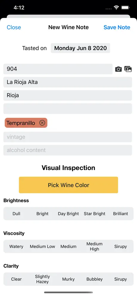This screenshot has width=137, height=296.
Task: Check the Wi-Fi status icon
Action: 116,7
